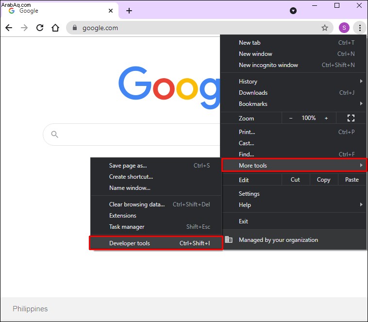Open Task manager from submenu

156,227
